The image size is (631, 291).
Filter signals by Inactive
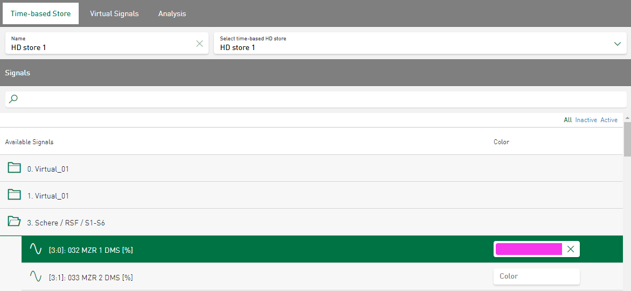(586, 120)
